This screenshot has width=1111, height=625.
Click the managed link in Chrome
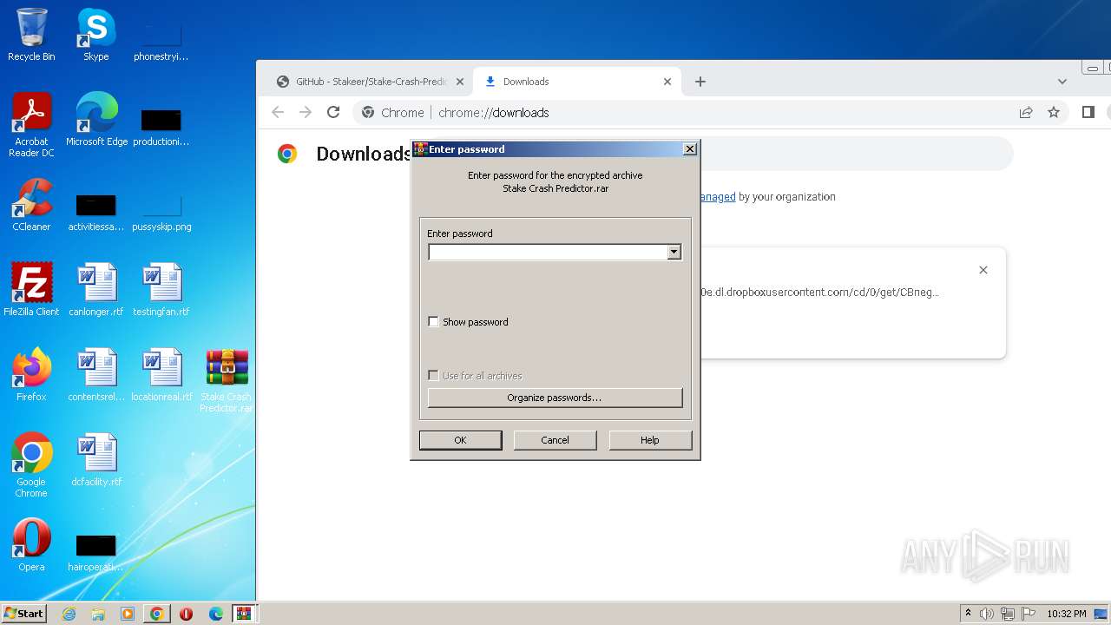point(718,197)
